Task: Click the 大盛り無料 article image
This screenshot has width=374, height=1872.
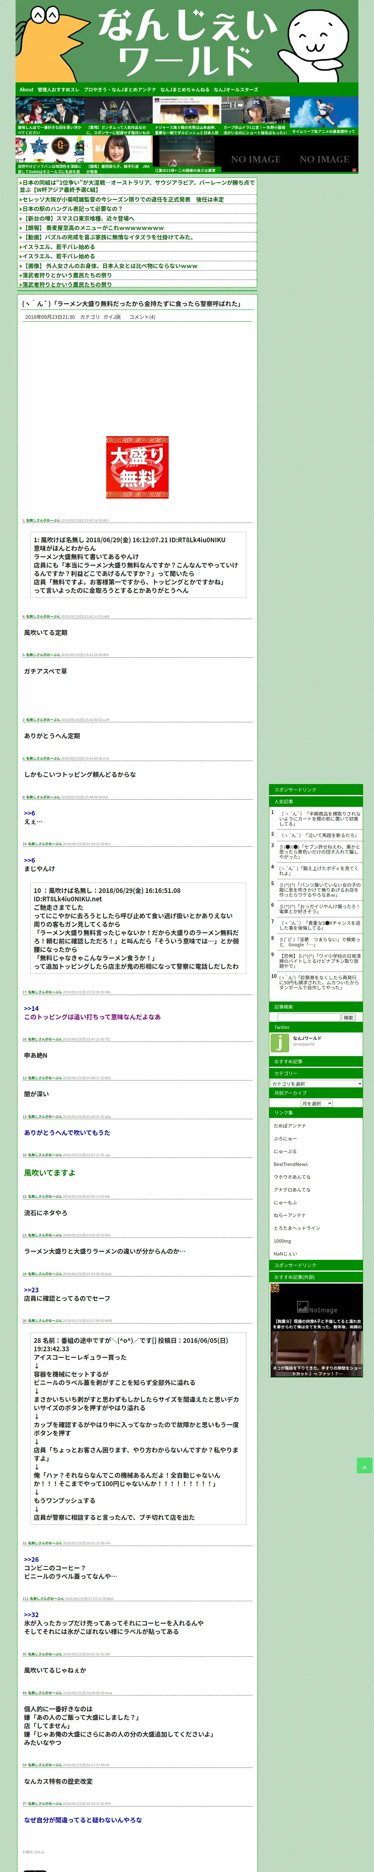Action: click(137, 467)
